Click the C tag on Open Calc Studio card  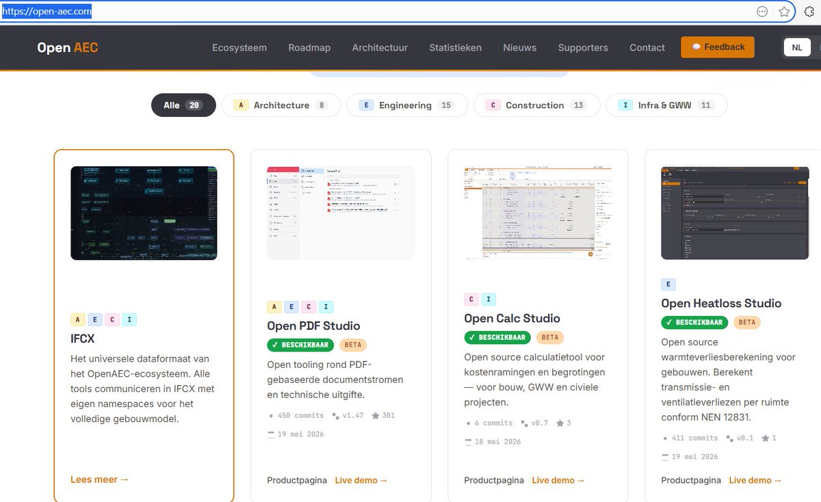click(471, 299)
